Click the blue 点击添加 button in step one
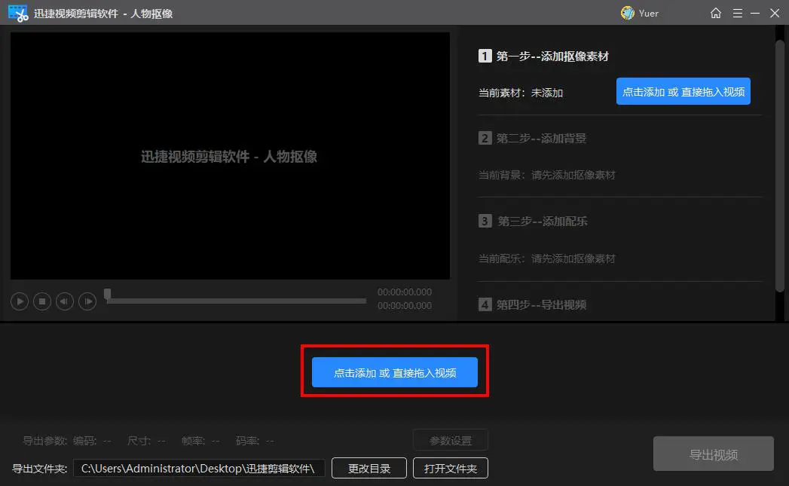The height and width of the screenshot is (486, 789). [683, 91]
